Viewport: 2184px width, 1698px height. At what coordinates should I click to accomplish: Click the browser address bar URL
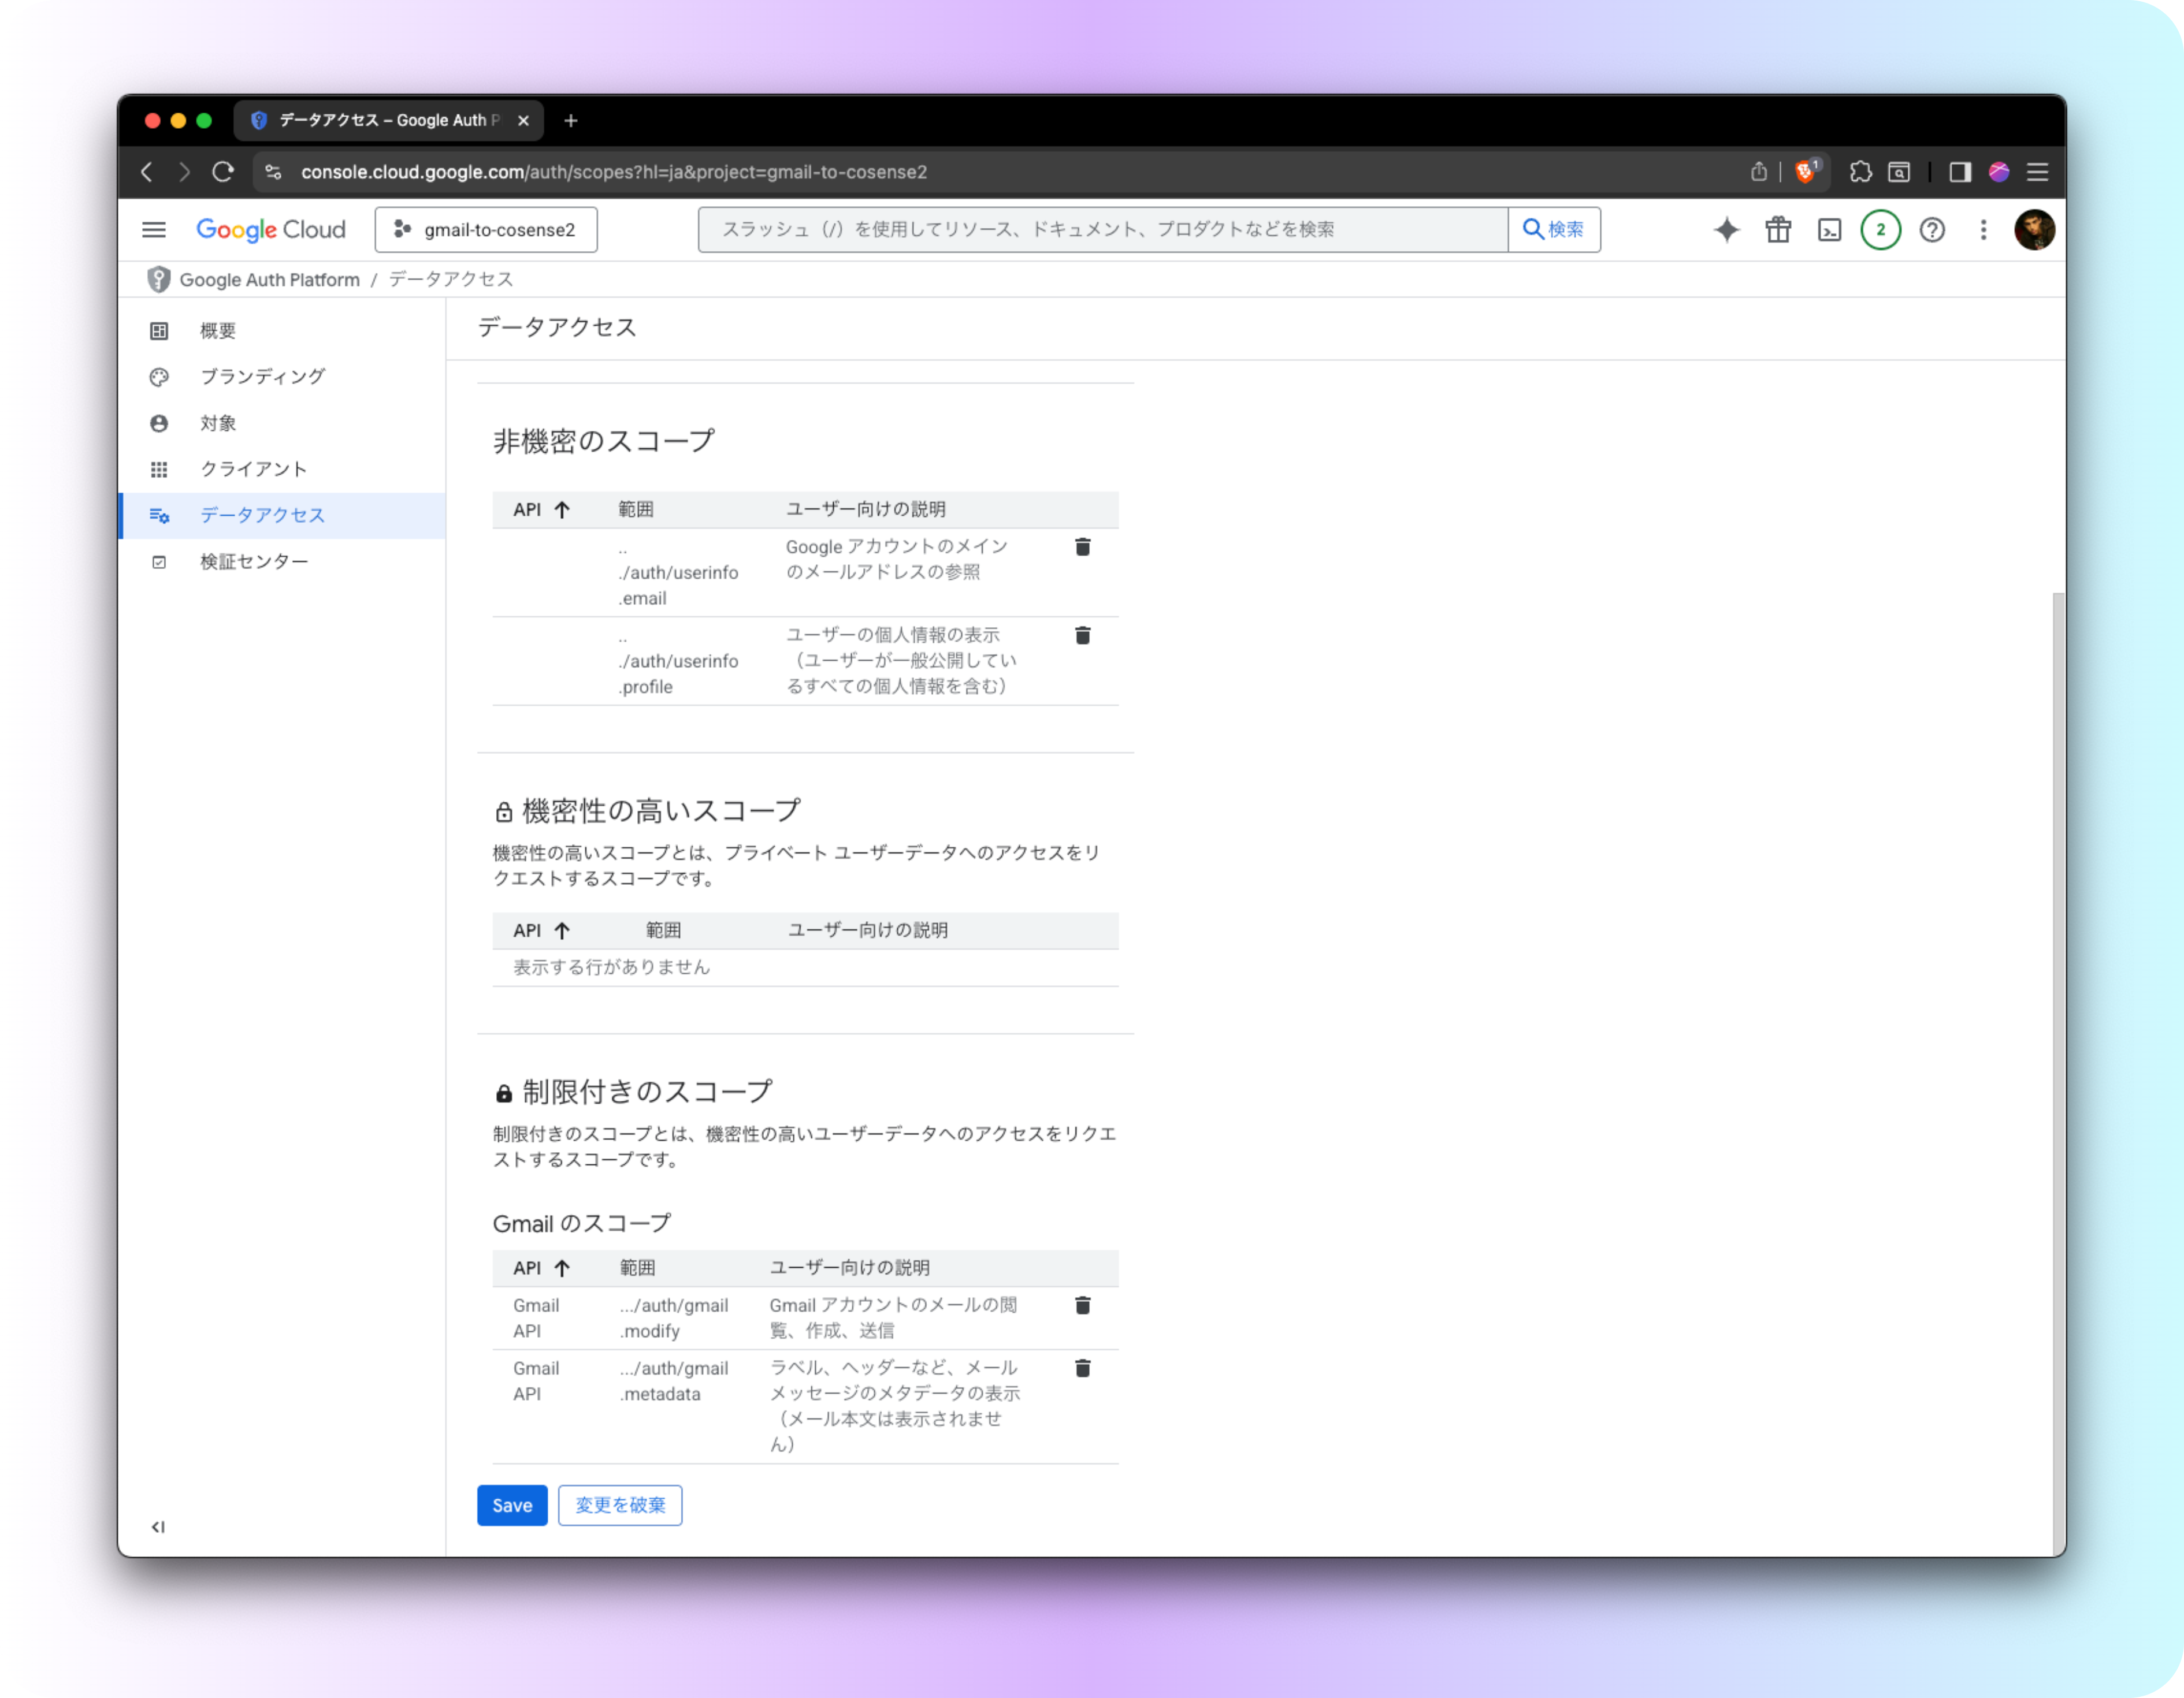point(614,172)
